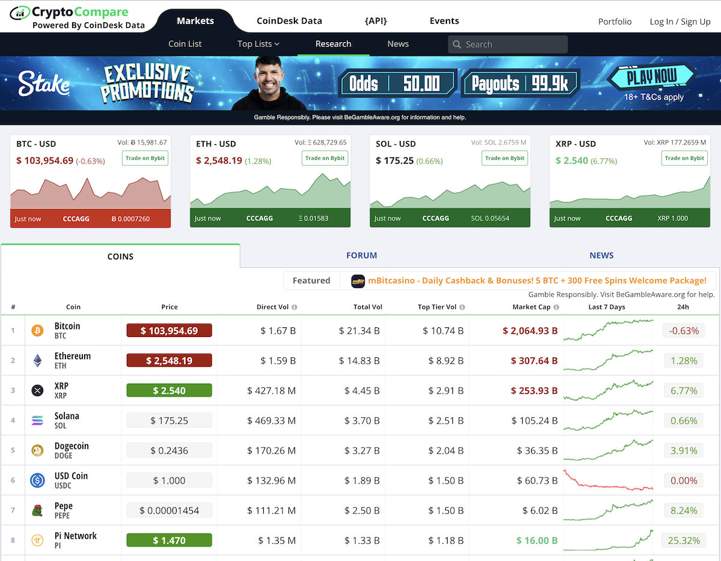Click Log In / Sign Up
The width and height of the screenshot is (721, 561).
(680, 22)
